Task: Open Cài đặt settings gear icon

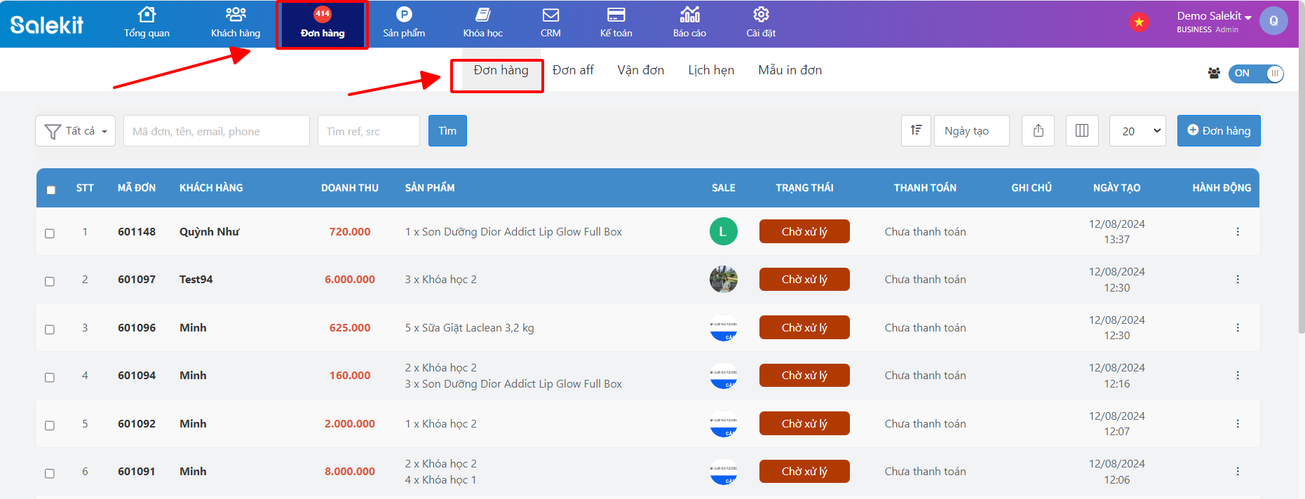Action: [761, 15]
